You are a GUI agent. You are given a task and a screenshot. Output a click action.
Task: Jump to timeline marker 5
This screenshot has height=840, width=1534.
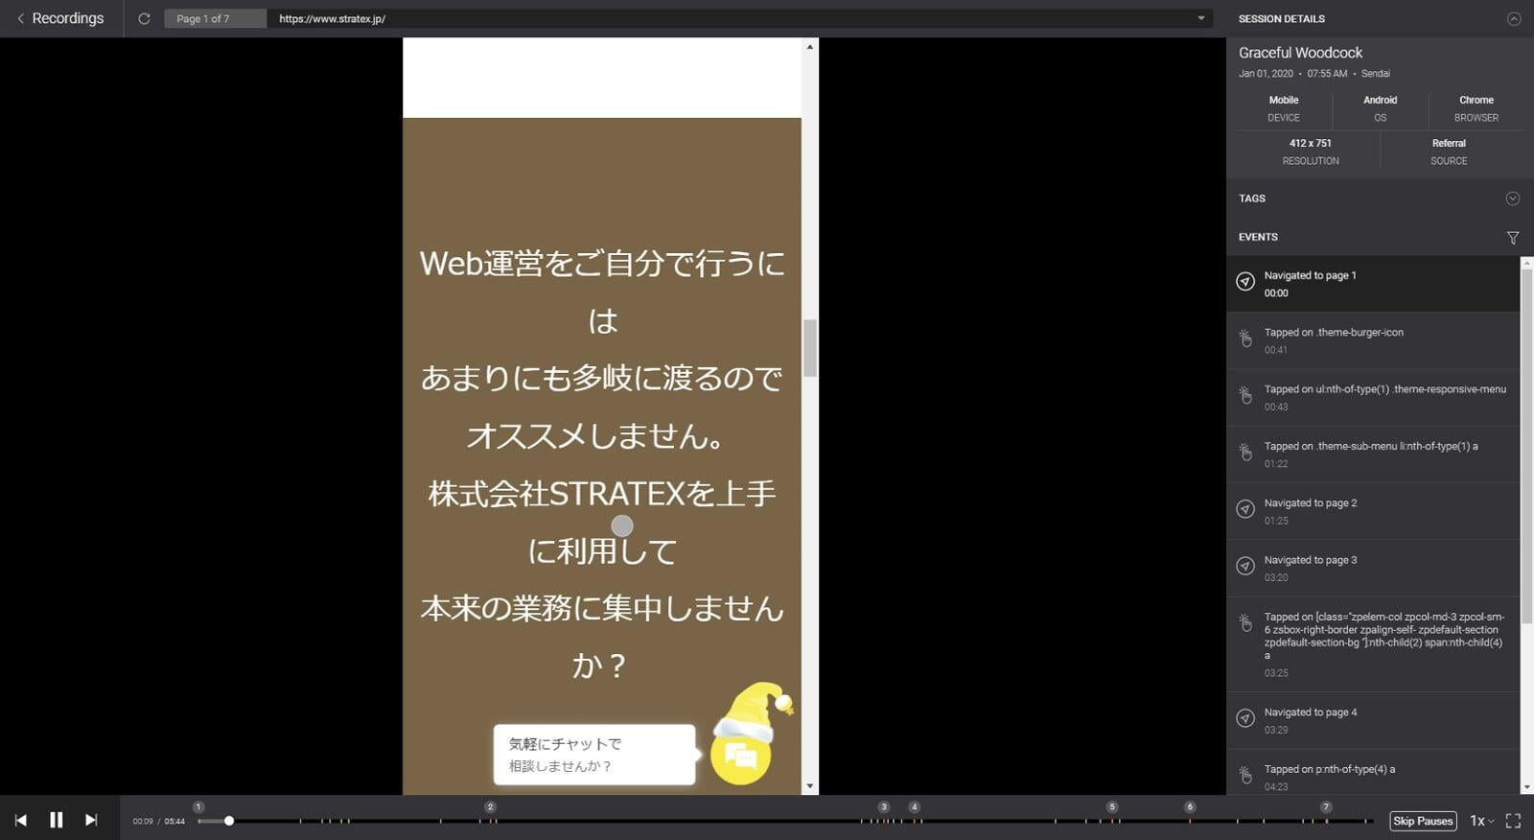pyautogui.click(x=1112, y=807)
